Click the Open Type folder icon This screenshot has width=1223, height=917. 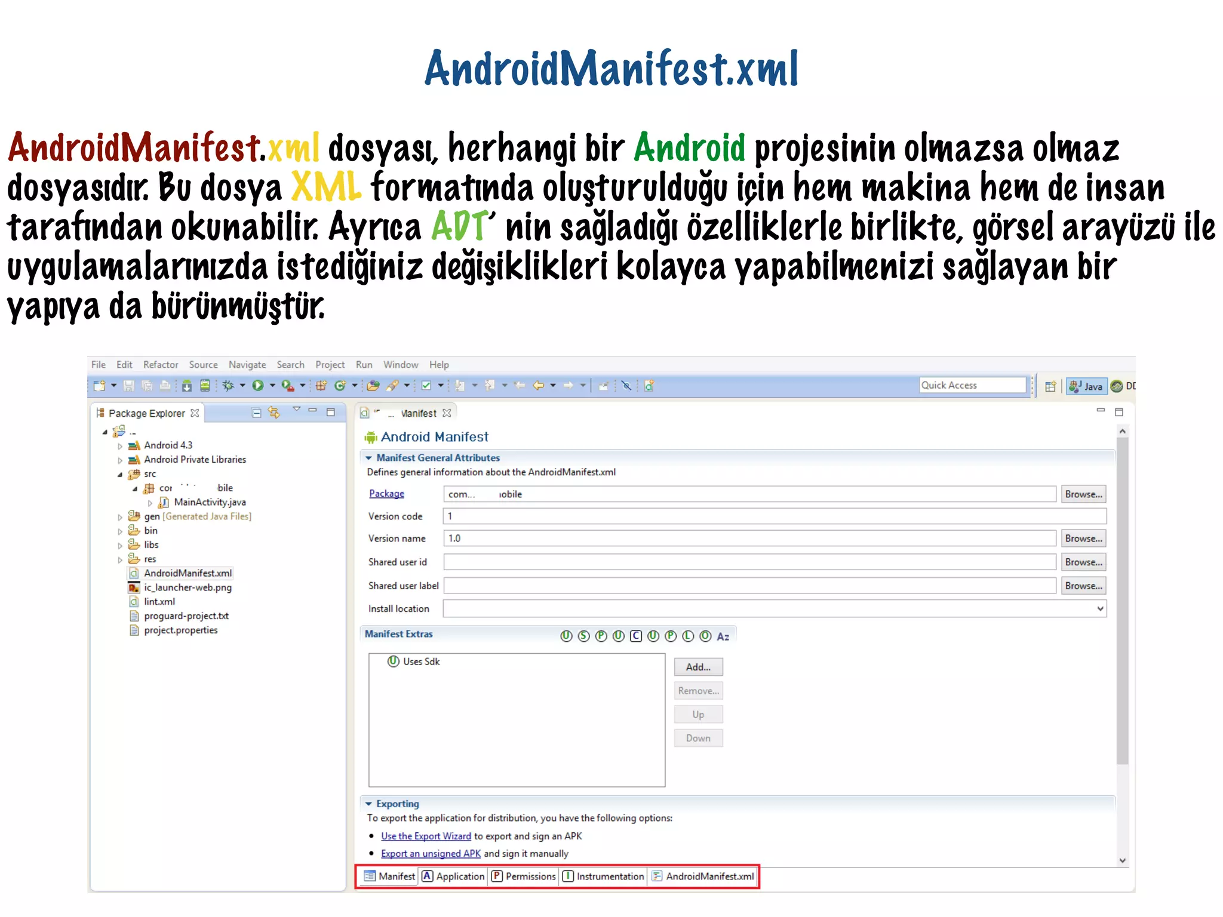click(373, 386)
